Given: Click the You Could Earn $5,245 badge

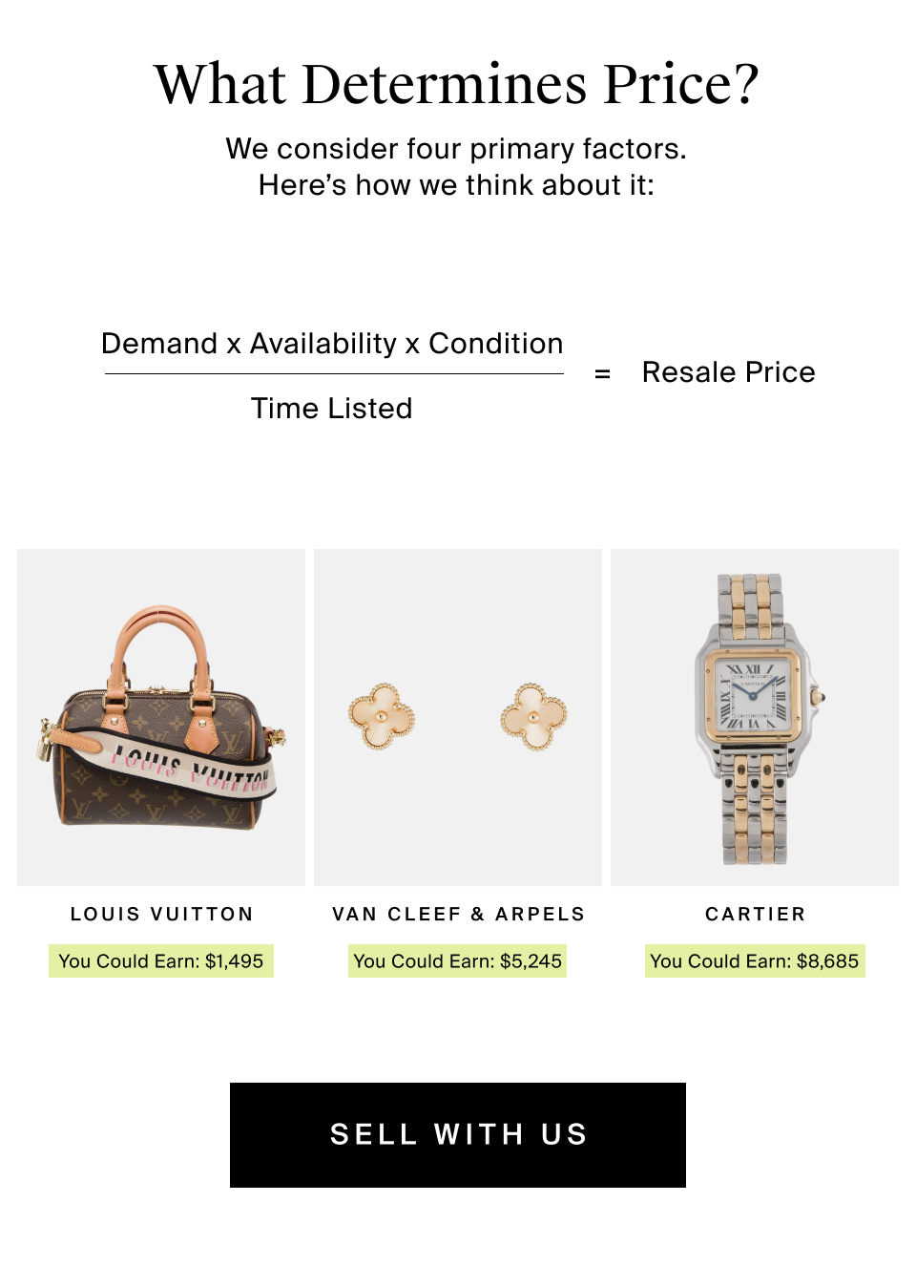Looking at the screenshot, I should point(458,960).
